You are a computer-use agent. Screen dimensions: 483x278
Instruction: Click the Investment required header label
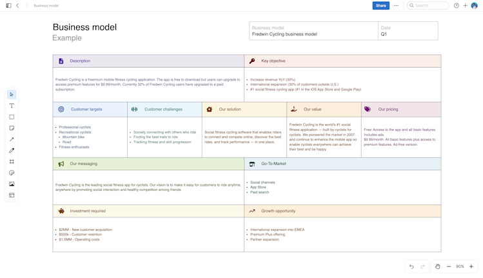tap(88, 211)
